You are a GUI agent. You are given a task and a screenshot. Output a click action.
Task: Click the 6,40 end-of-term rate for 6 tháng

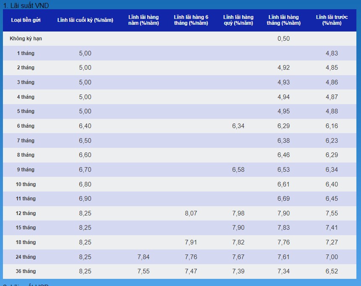click(85, 126)
